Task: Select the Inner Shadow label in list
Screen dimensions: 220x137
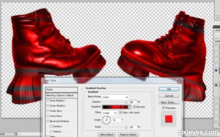Action: click(x=58, y=106)
